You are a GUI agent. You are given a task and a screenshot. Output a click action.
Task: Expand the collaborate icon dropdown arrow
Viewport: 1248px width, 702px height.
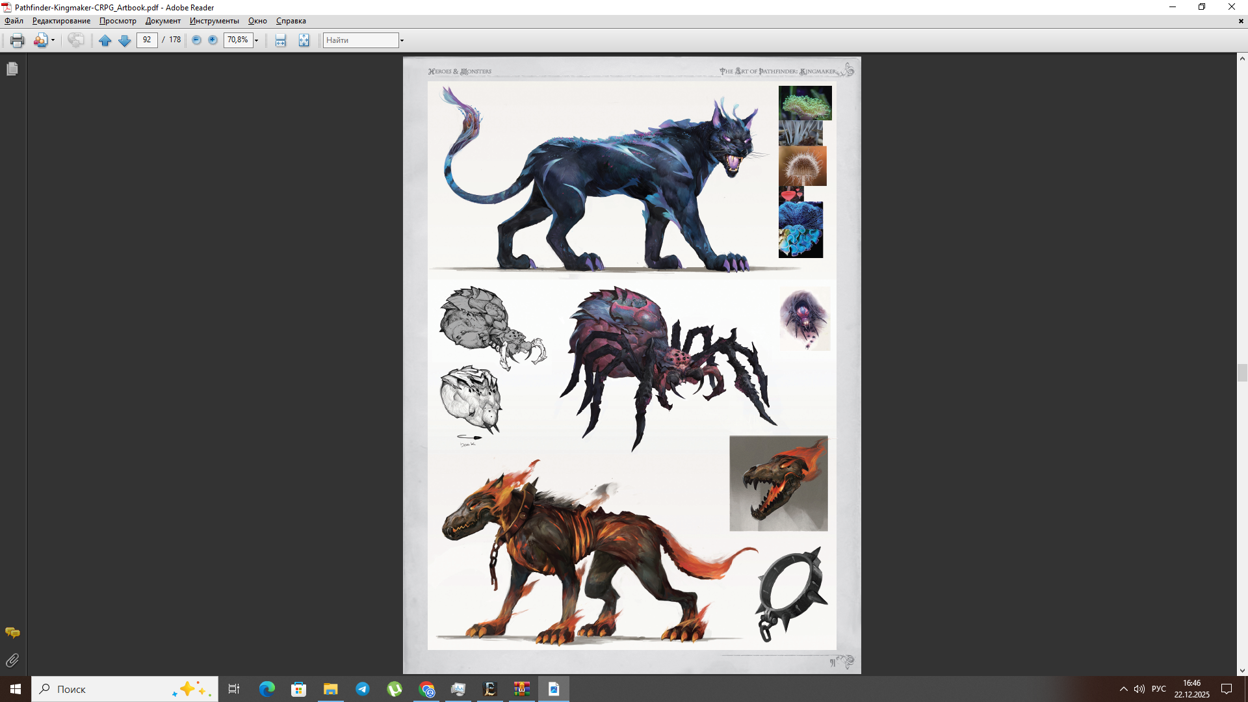[53, 40]
